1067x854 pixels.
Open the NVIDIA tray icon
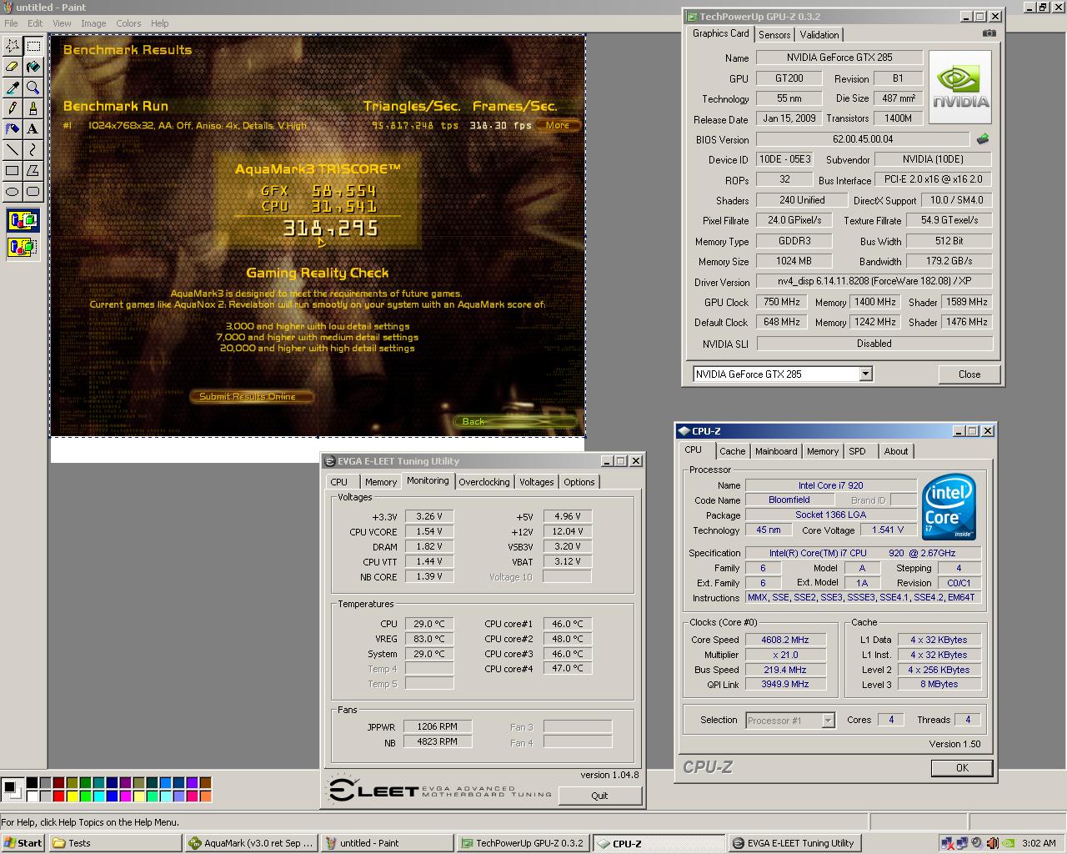[x=1007, y=843]
